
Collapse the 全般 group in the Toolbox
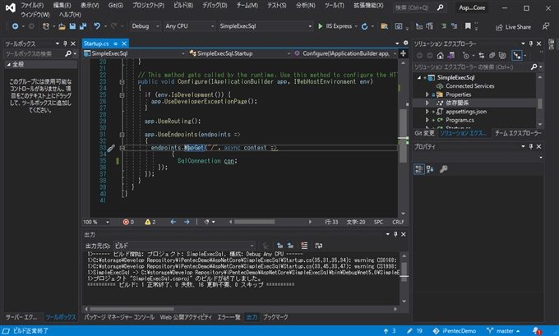coord(9,65)
